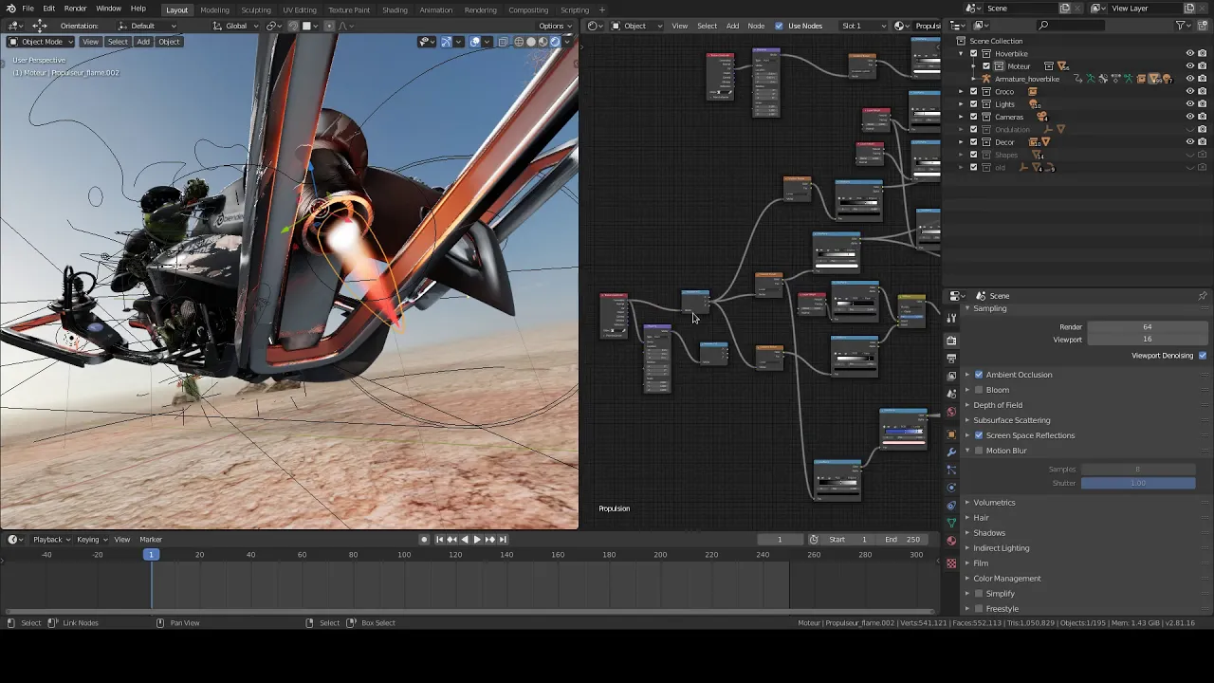Toggle auto keying record button
1214x683 pixels.
tap(424, 540)
